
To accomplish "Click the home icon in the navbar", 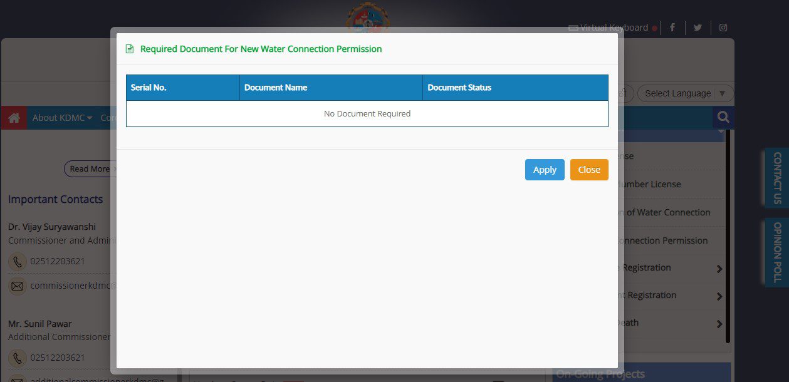I will tap(13, 117).
